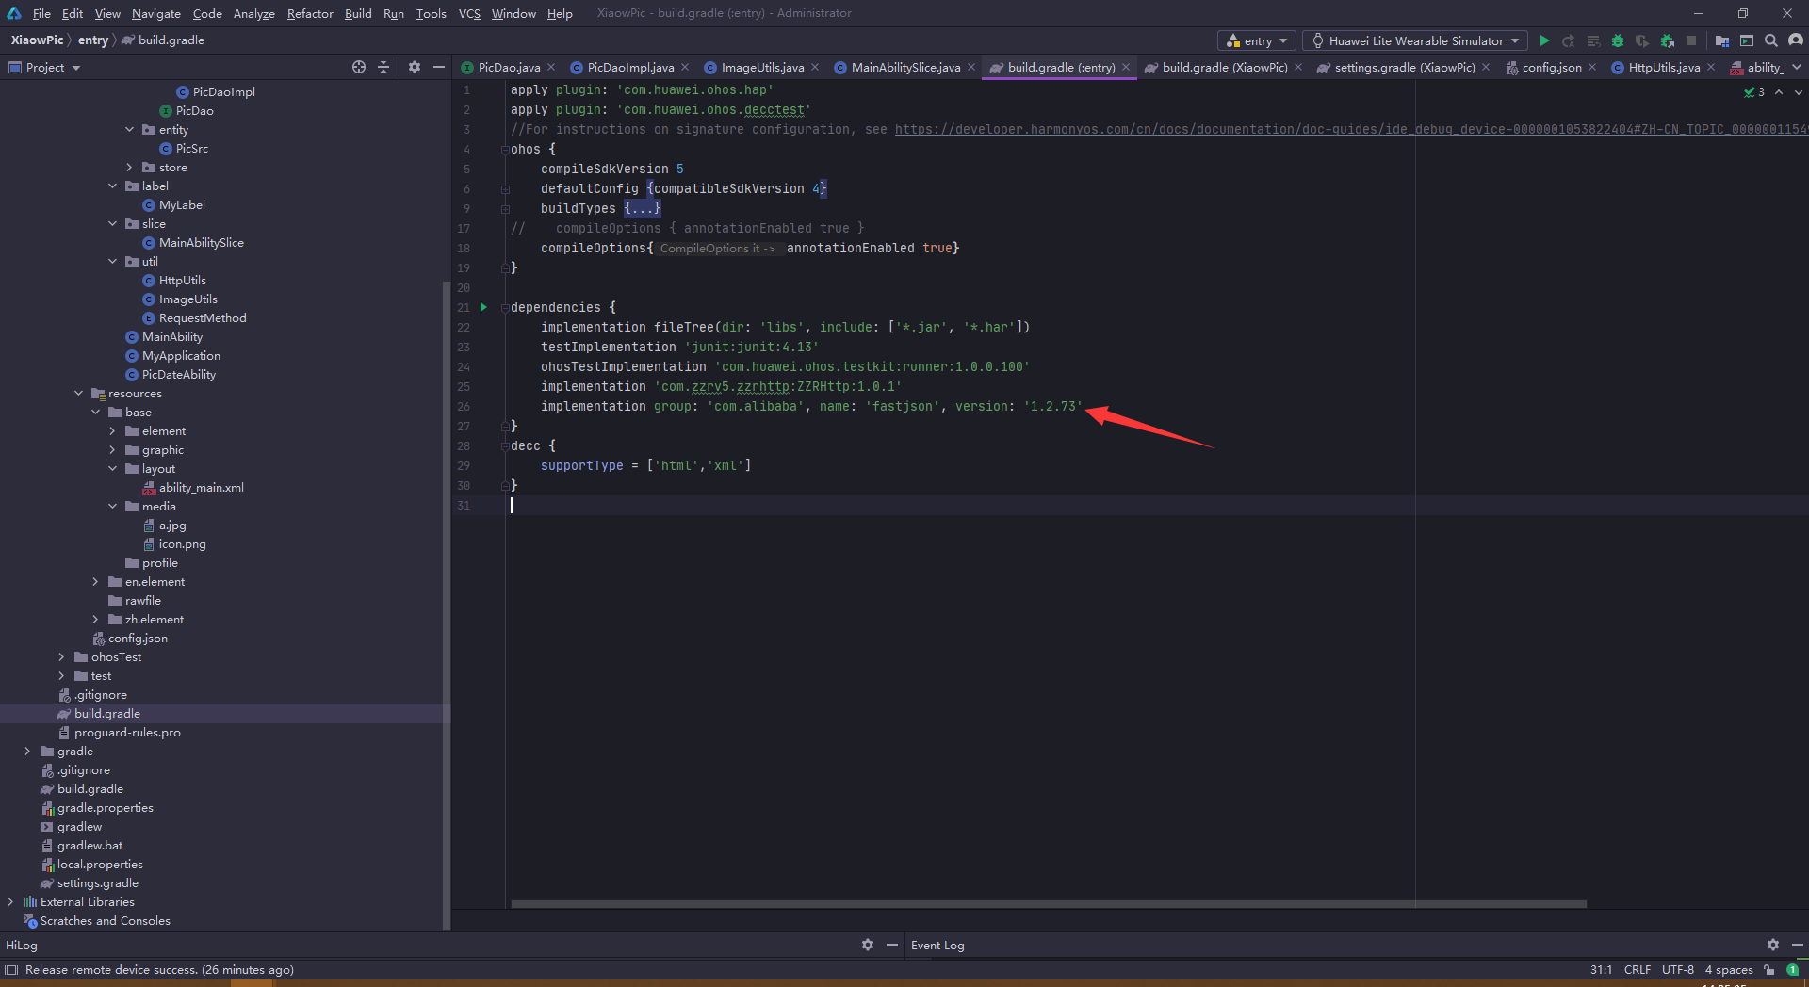Expand the folded {...} buildTypes placeholder
The height and width of the screenshot is (987, 1809).
coord(643,208)
